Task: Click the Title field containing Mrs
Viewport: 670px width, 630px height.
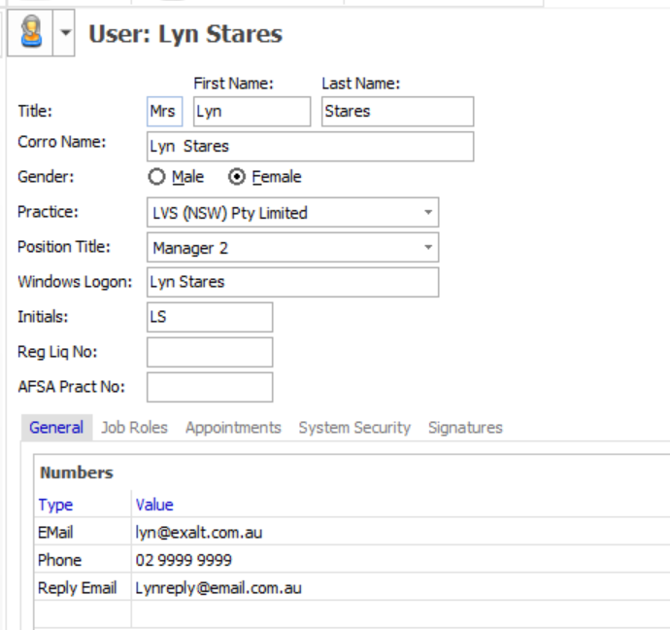Action: pos(163,112)
